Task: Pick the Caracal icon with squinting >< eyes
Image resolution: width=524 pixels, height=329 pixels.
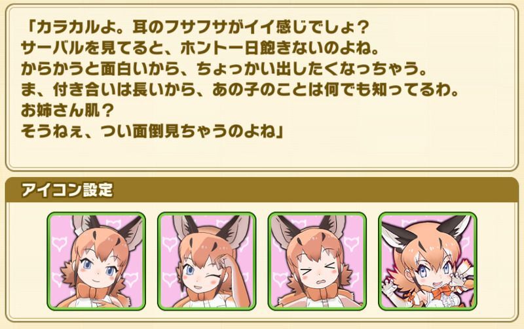Action: 317,261
